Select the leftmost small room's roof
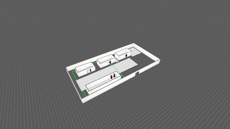Viewport: 230px width, 129px height. pyautogui.click(x=83, y=67)
